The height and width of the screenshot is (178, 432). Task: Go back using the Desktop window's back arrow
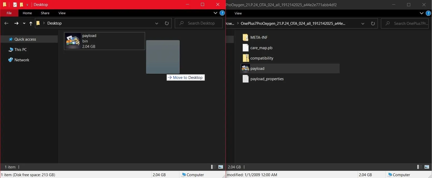6,23
